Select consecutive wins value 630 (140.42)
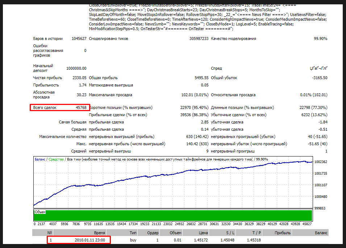Image resolution: width=346 pixels, height=248 pixels. [197, 137]
